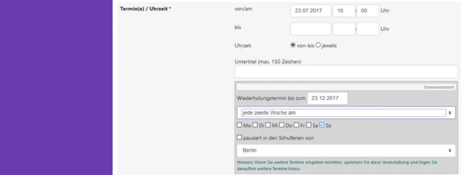Check the Mo weekday checkbox

pos(239,125)
